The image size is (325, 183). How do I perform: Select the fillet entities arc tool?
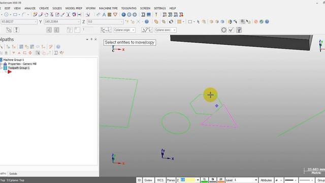click(24, 15)
